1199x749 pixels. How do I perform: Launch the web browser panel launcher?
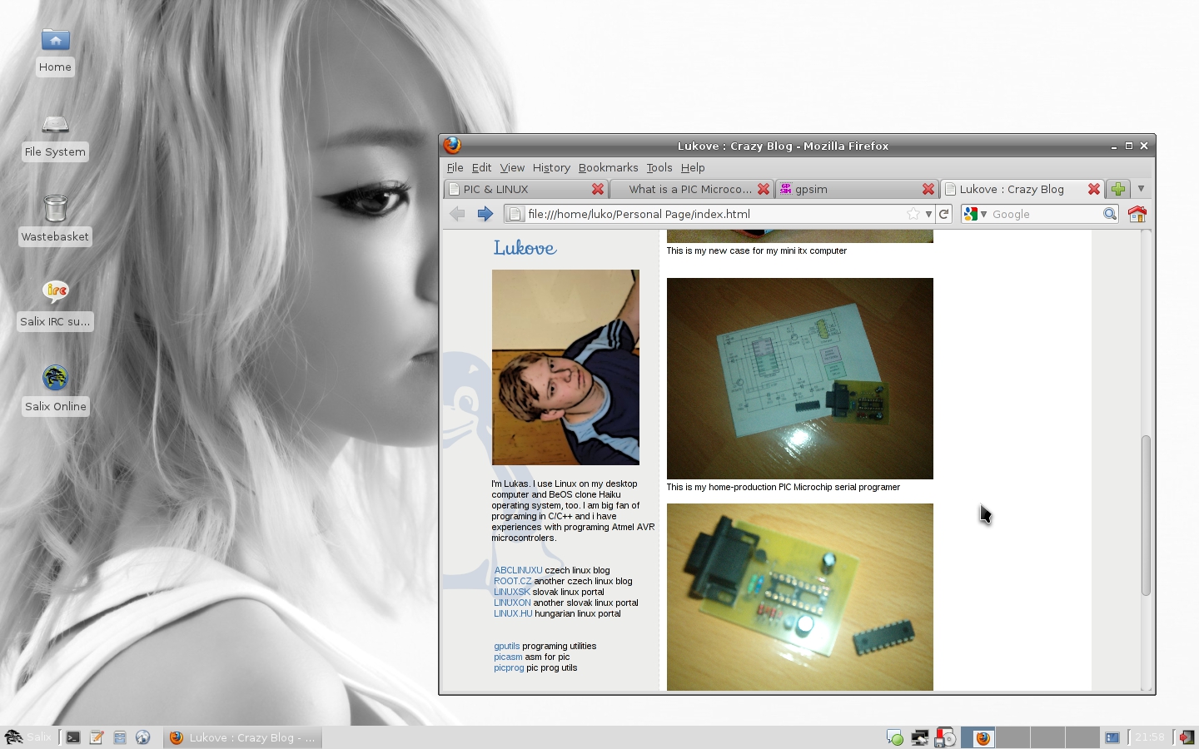click(143, 737)
